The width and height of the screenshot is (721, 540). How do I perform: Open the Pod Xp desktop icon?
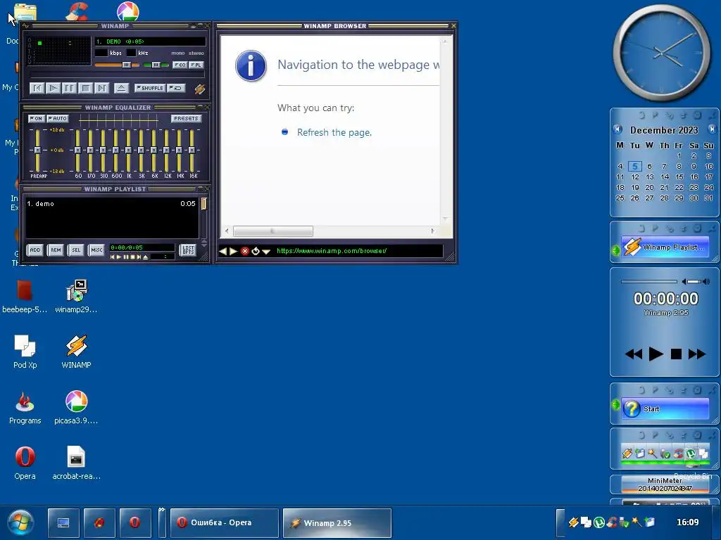[x=25, y=352]
